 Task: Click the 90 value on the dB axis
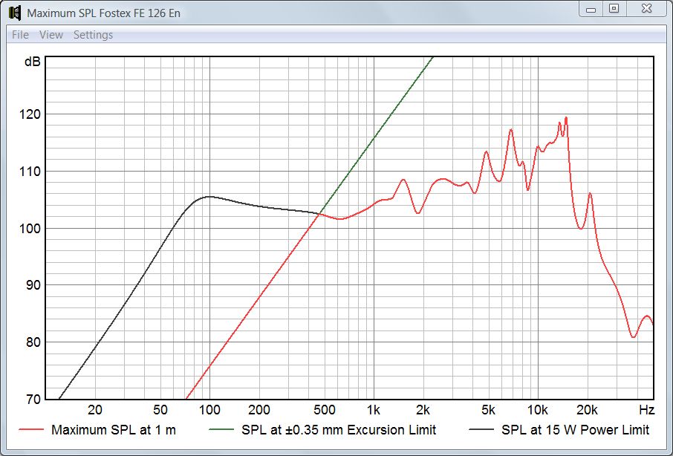(32, 285)
